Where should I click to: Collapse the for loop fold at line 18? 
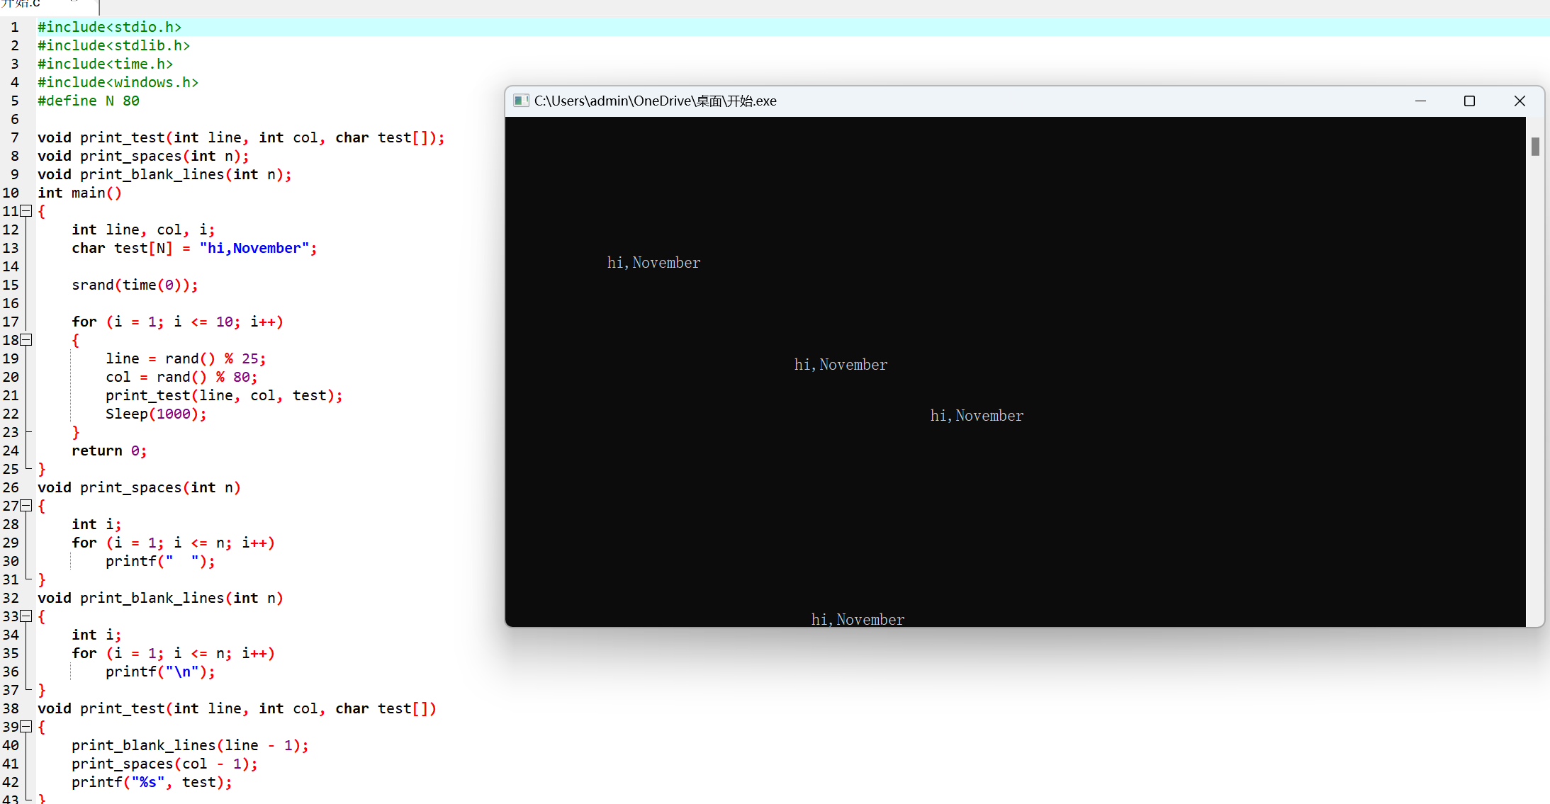click(x=26, y=339)
